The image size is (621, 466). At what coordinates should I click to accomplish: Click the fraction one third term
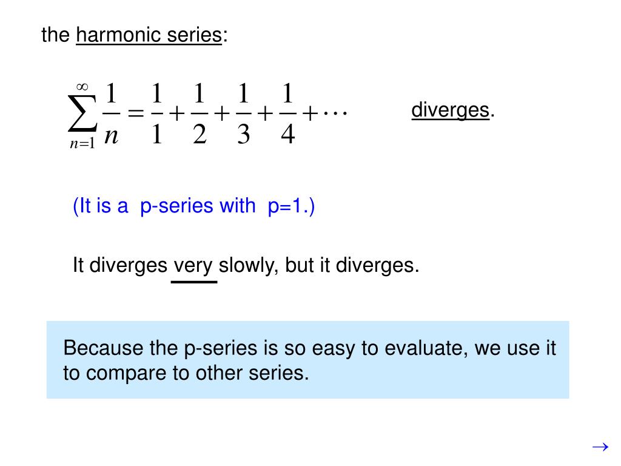(x=244, y=114)
